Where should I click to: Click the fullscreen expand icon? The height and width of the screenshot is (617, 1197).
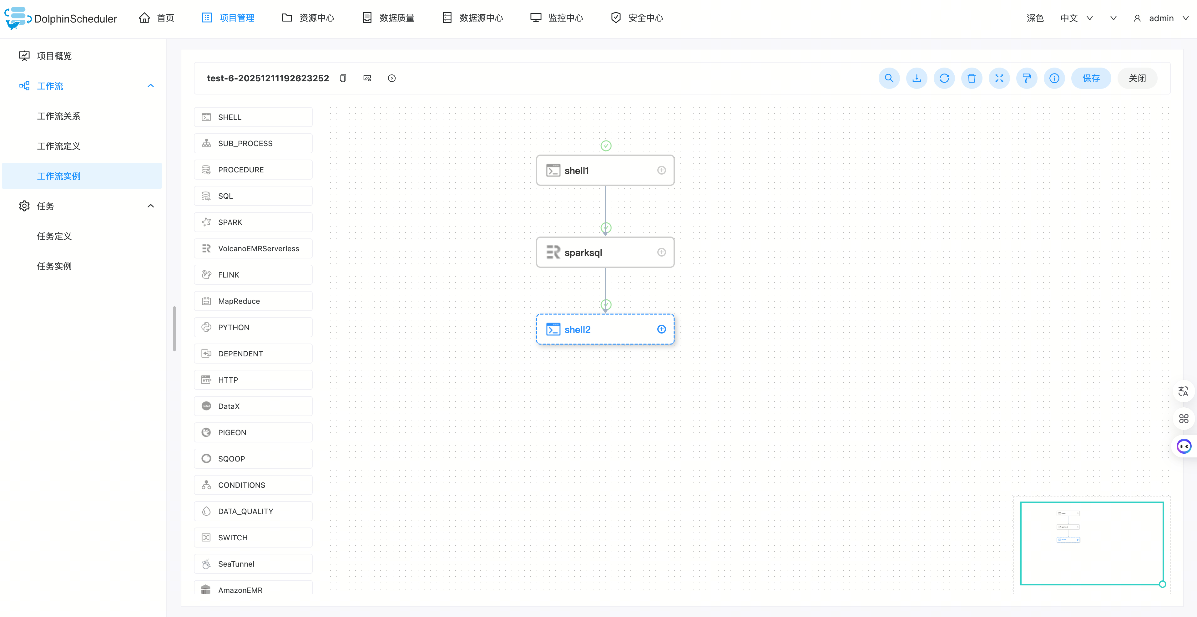pos(999,78)
